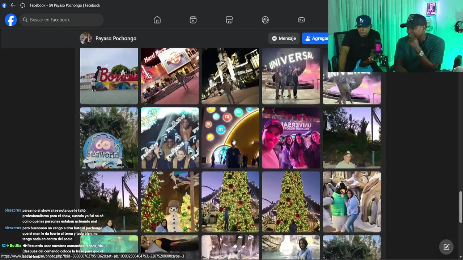The width and height of the screenshot is (463, 260).
Task: Open the Groups icon
Action: pos(265,20)
